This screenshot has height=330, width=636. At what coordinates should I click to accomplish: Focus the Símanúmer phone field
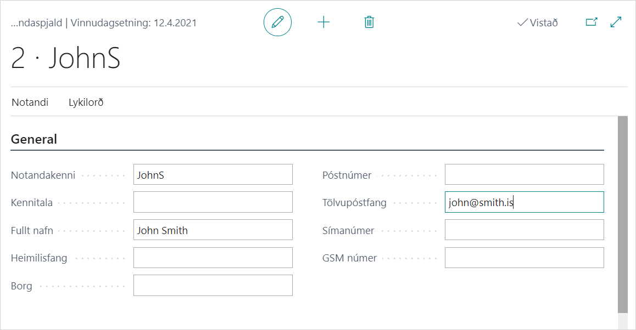(524, 230)
